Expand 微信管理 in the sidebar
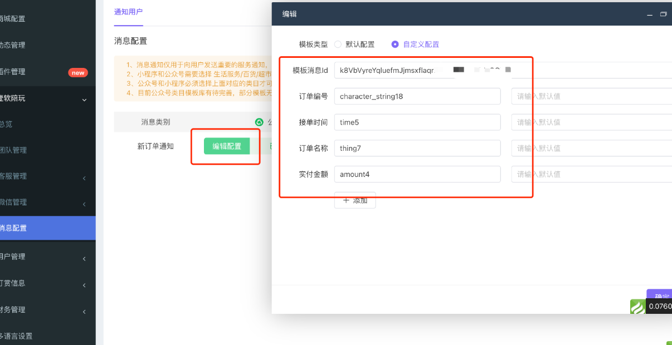Image resolution: width=672 pixels, height=345 pixels. tap(47, 203)
